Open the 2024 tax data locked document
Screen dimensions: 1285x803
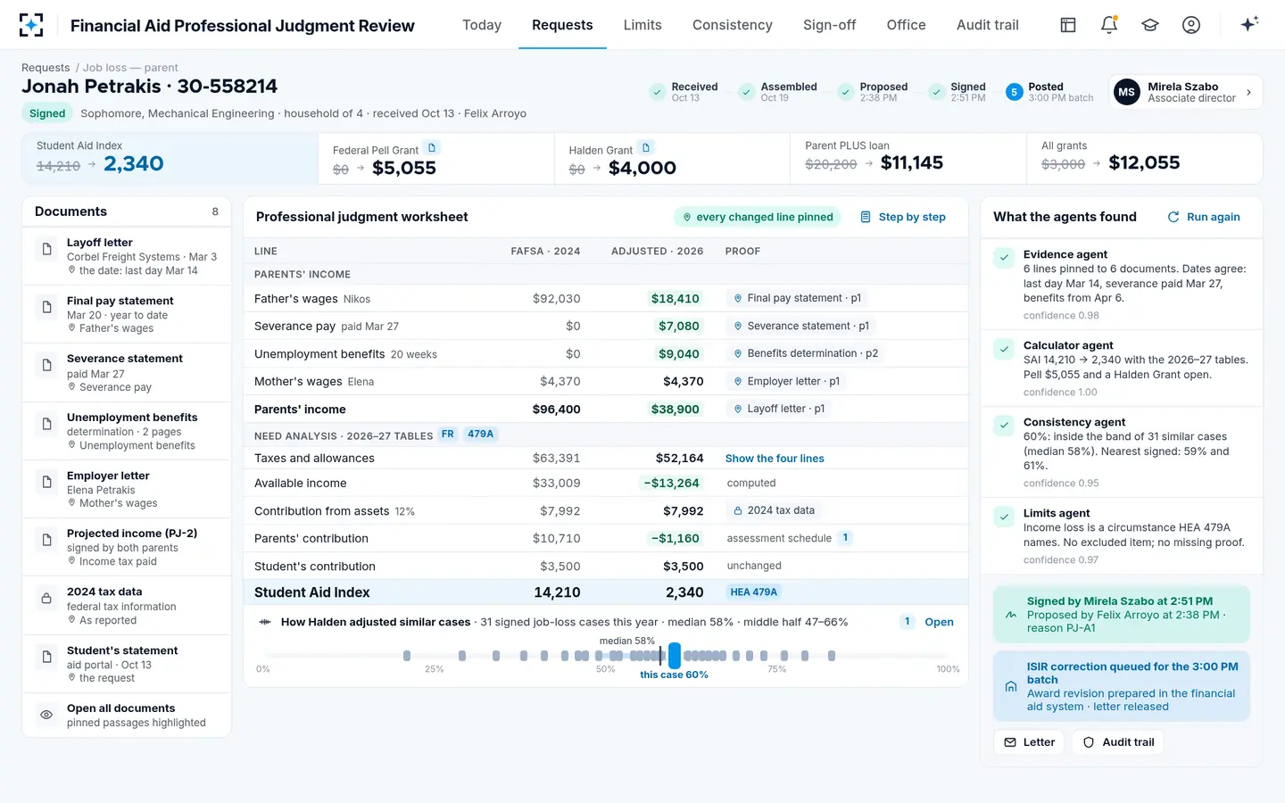(127, 605)
